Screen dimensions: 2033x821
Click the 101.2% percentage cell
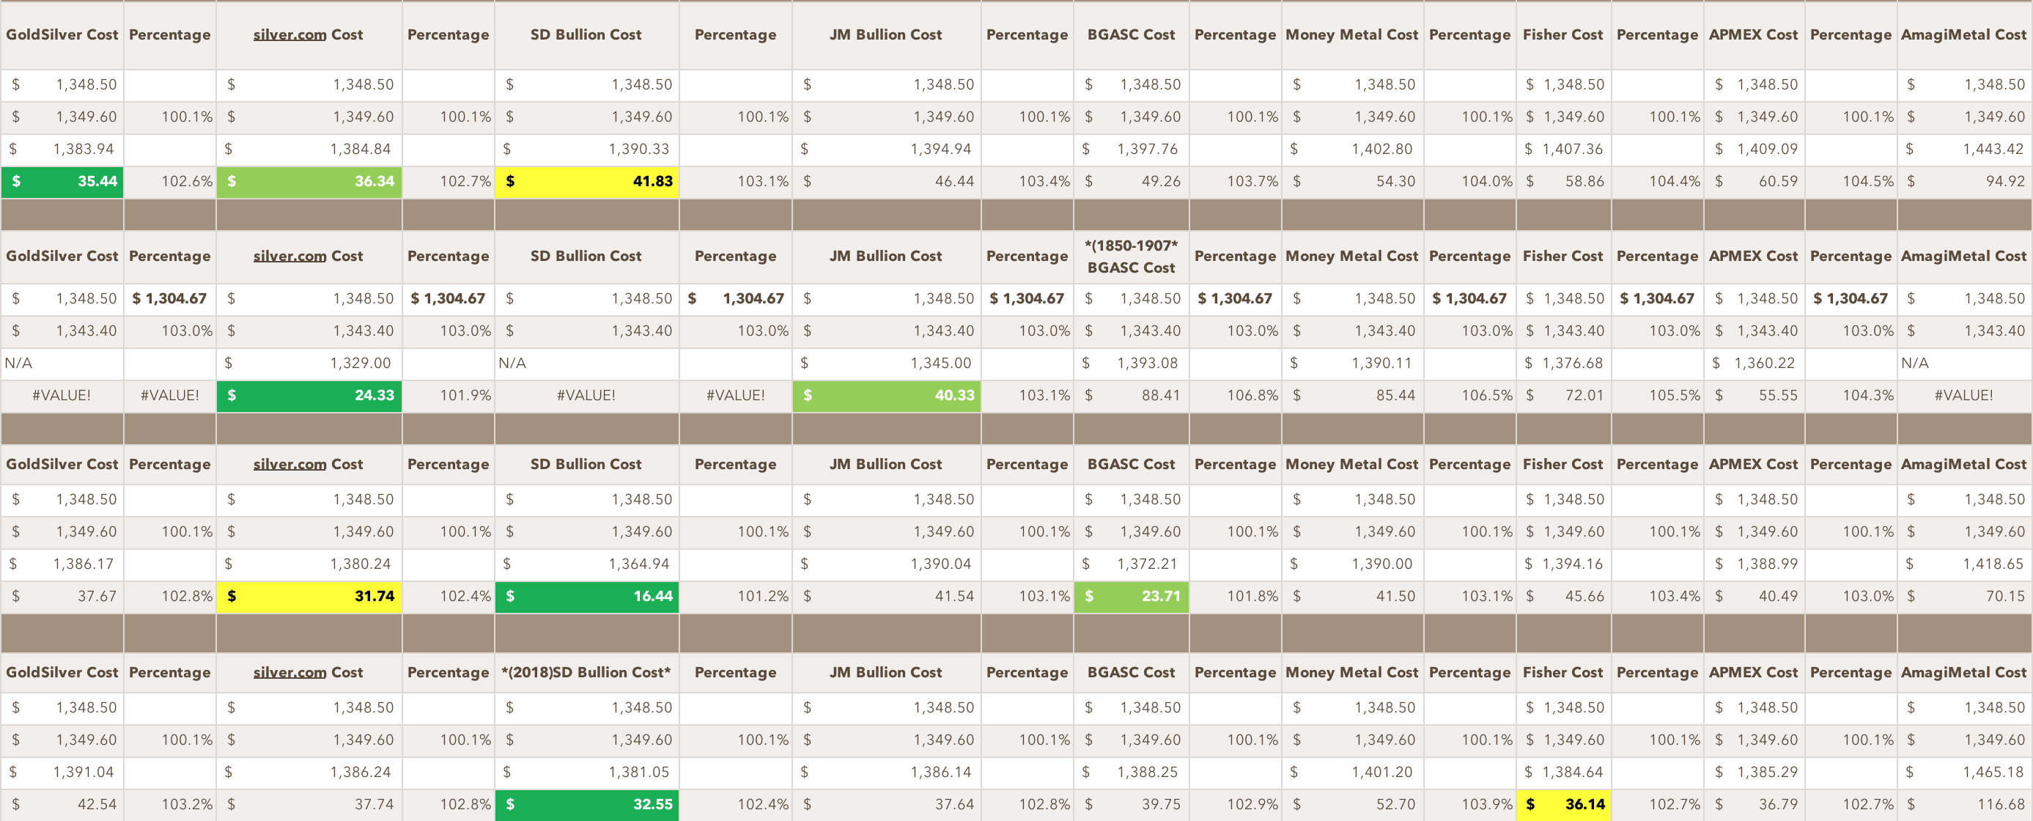coord(736,597)
